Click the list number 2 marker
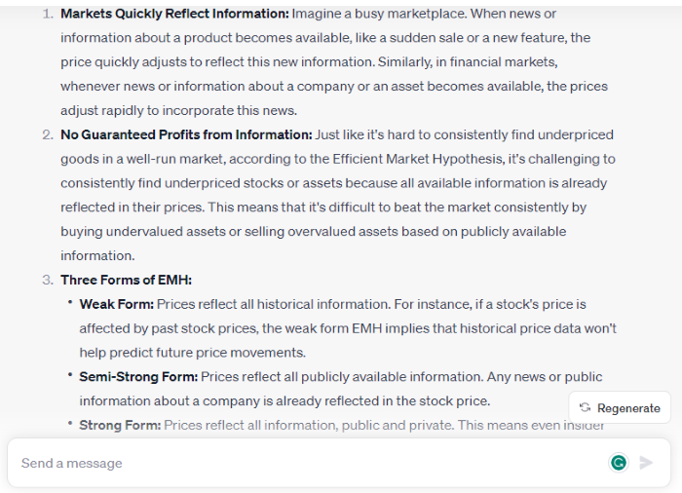Screen dimensions: 682x493 coord(48,134)
